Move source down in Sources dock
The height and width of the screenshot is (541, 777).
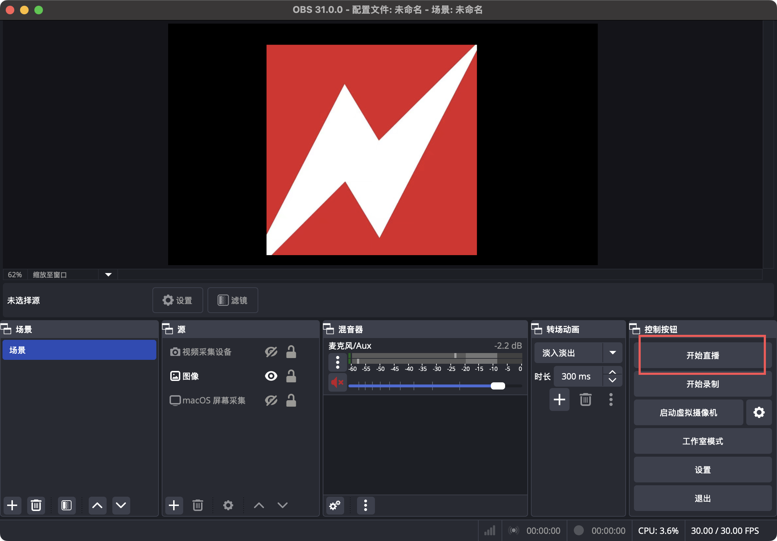[x=283, y=505]
